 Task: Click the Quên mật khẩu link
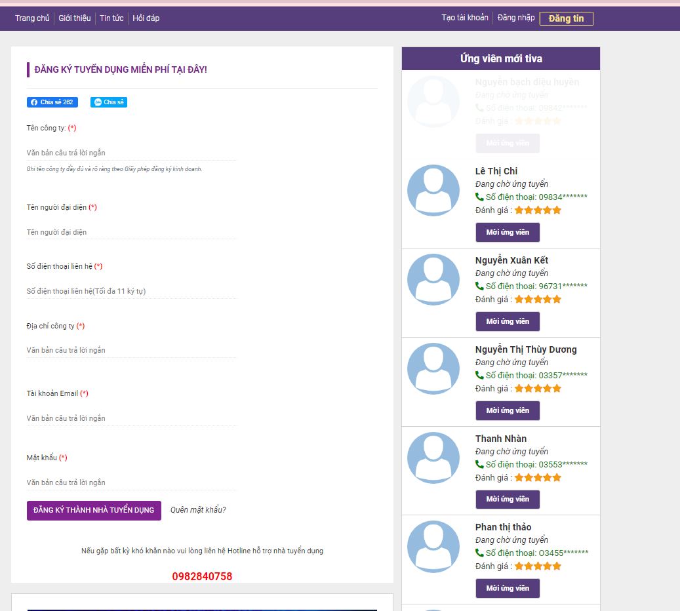198,510
